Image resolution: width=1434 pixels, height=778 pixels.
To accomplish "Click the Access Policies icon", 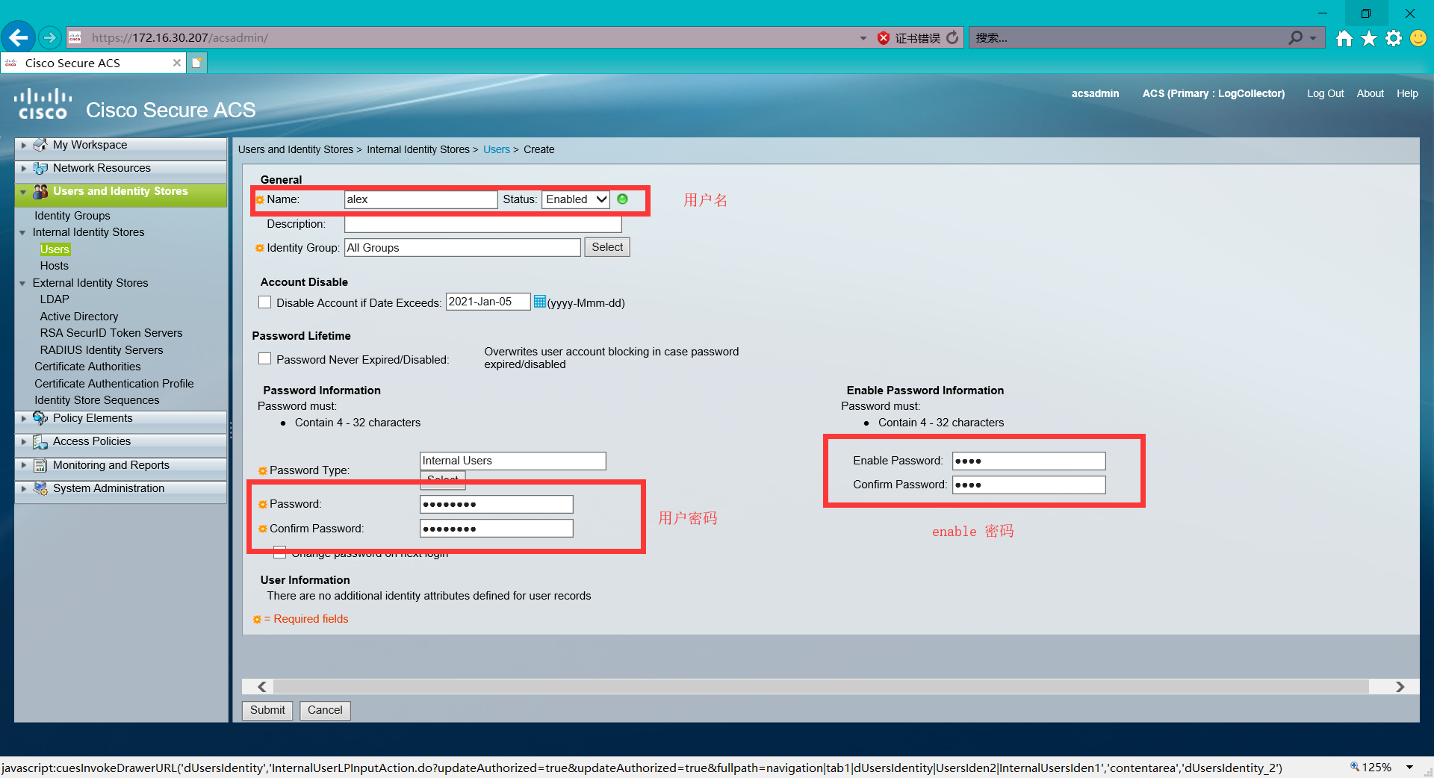I will (x=40, y=442).
